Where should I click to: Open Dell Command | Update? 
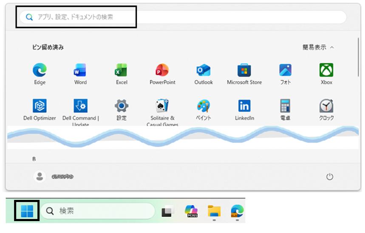click(80, 112)
